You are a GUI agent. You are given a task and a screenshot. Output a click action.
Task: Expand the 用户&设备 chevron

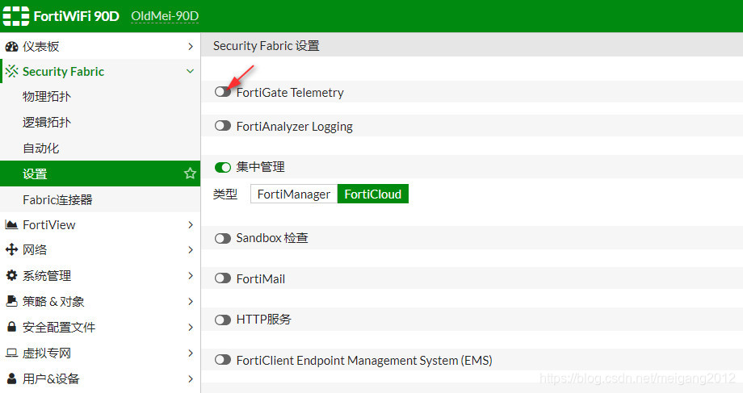pos(191,378)
